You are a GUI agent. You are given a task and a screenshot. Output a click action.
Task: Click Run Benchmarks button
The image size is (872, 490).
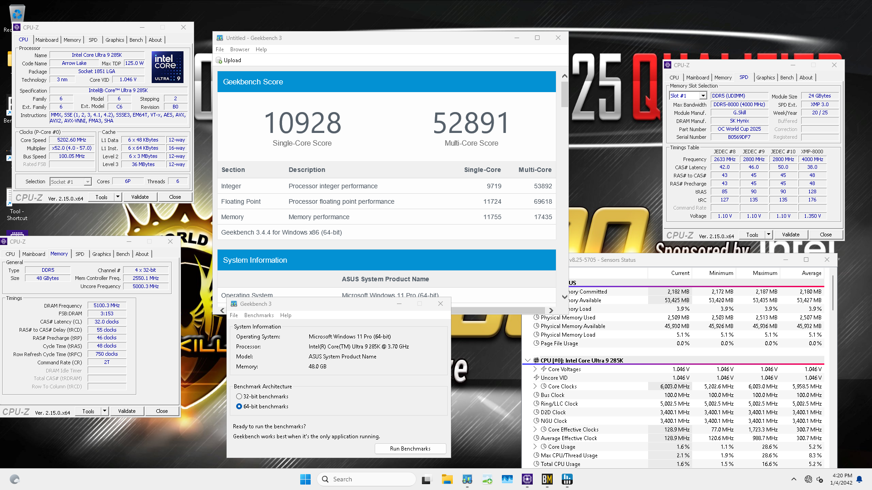point(410,449)
